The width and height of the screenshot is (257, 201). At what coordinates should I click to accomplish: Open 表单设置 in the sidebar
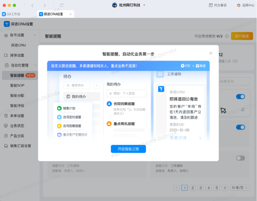point(17,116)
